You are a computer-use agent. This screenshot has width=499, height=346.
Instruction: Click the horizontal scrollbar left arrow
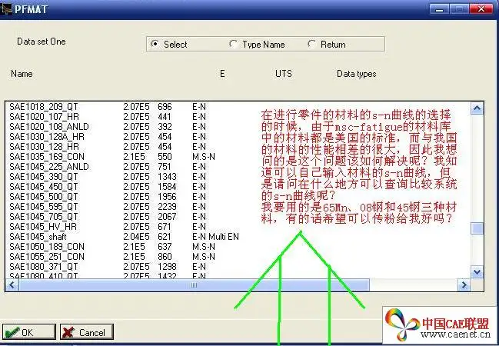coord(11,285)
